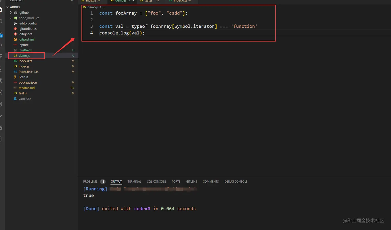This screenshot has width=391, height=230.
Task: Click the .editorconfig file icon
Action: pyautogui.click(x=16, y=23)
